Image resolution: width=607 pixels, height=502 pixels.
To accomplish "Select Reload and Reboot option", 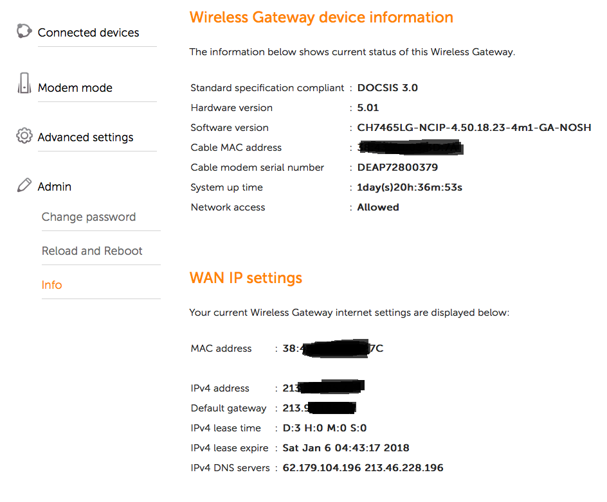I will 92,251.
